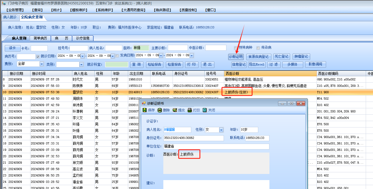Viewport: 373px width, 189px height.
Task: Click 保存 save icon in 诊断证明书 dialog
Action: coord(145,110)
